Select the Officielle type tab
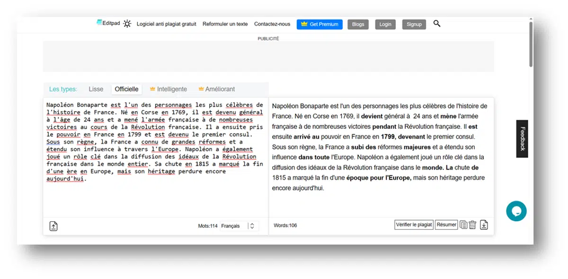 point(126,89)
